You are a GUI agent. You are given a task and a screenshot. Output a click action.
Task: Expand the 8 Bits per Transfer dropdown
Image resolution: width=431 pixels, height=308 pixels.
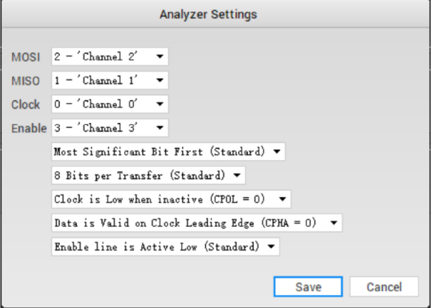pyautogui.click(x=148, y=176)
